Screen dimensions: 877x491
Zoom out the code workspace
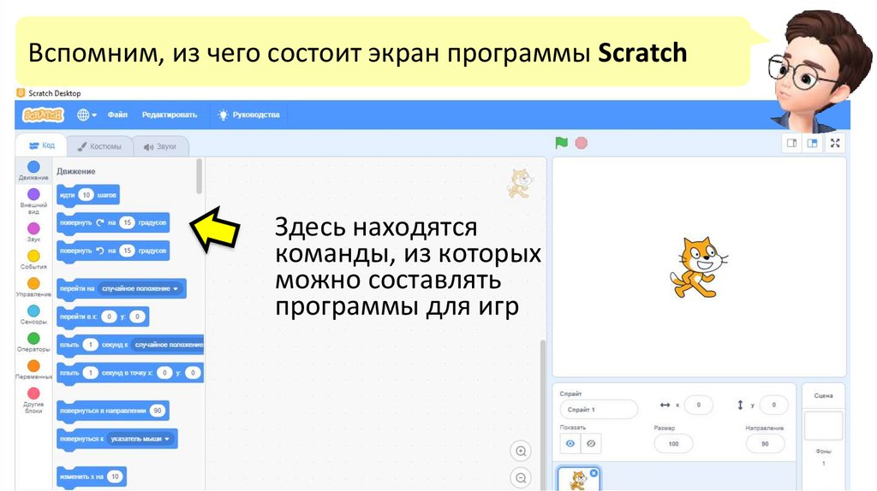521,477
